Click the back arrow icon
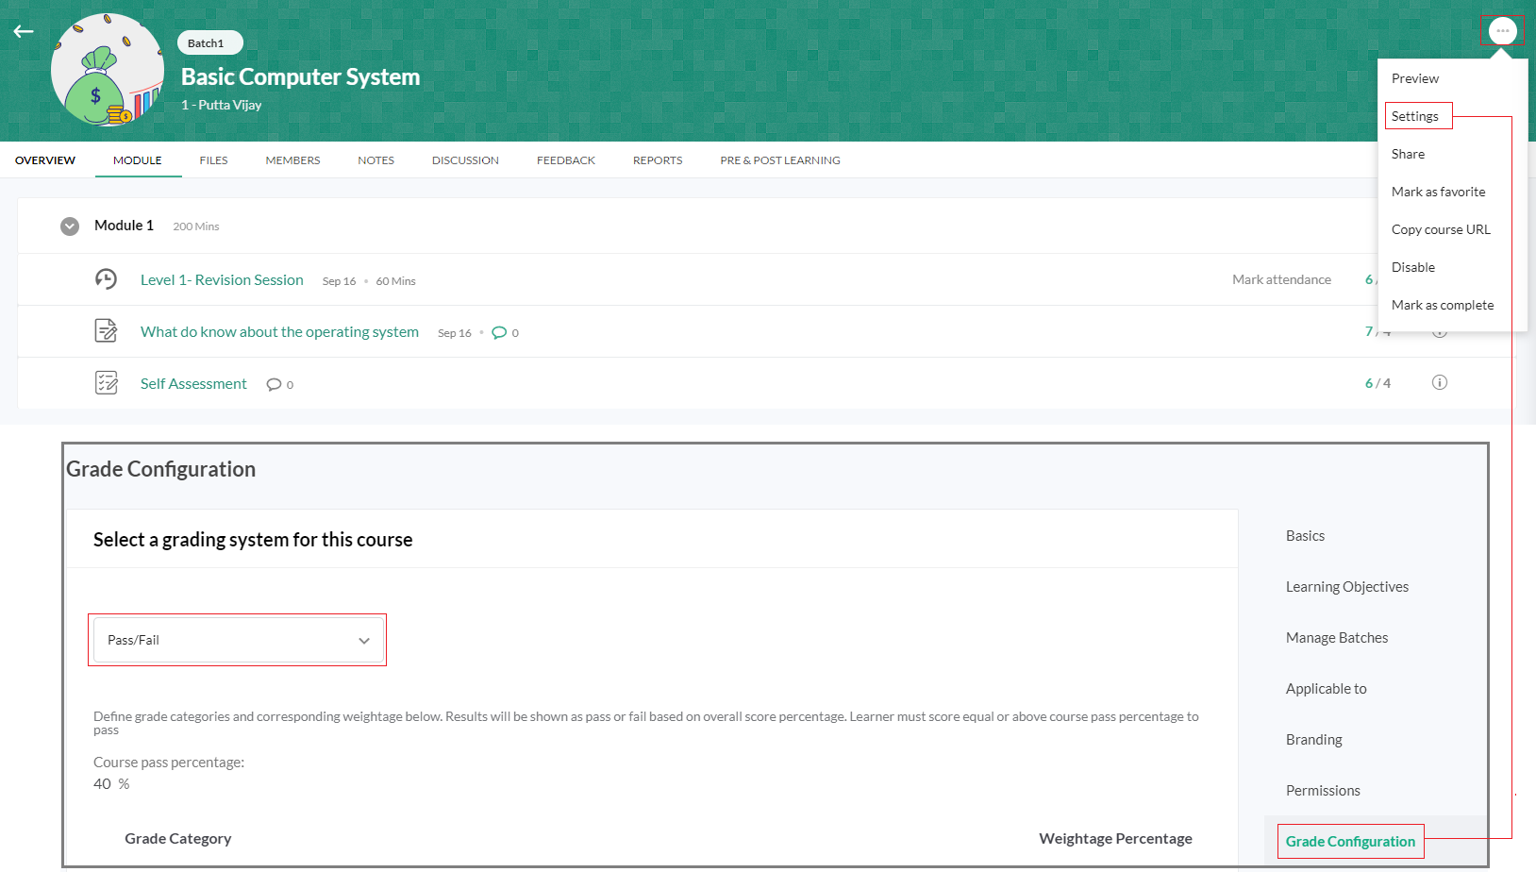This screenshot has height=872, width=1536. coord(24,31)
